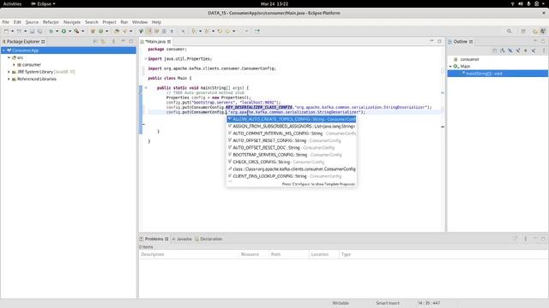This screenshot has height=308, width=549.
Task: Click Focus on Active Task in Outline
Action: tap(494, 50)
